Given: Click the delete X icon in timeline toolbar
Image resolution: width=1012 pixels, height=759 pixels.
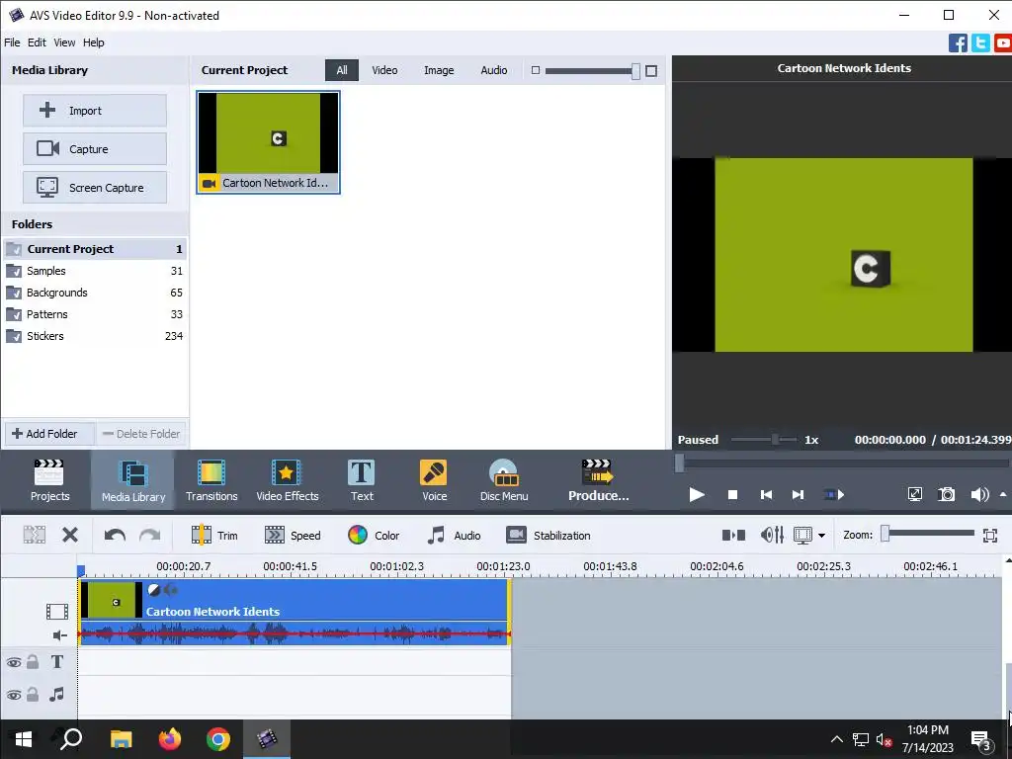Looking at the screenshot, I should (70, 535).
